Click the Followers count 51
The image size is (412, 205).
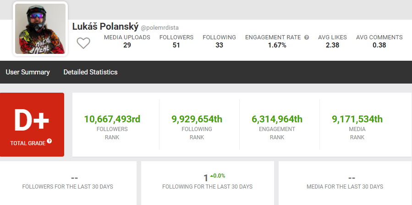[176, 45]
